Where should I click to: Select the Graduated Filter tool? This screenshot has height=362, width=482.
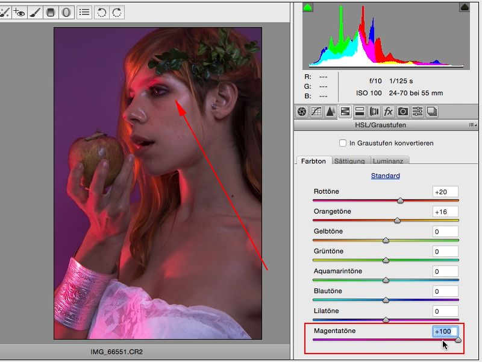tap(51, 12)
